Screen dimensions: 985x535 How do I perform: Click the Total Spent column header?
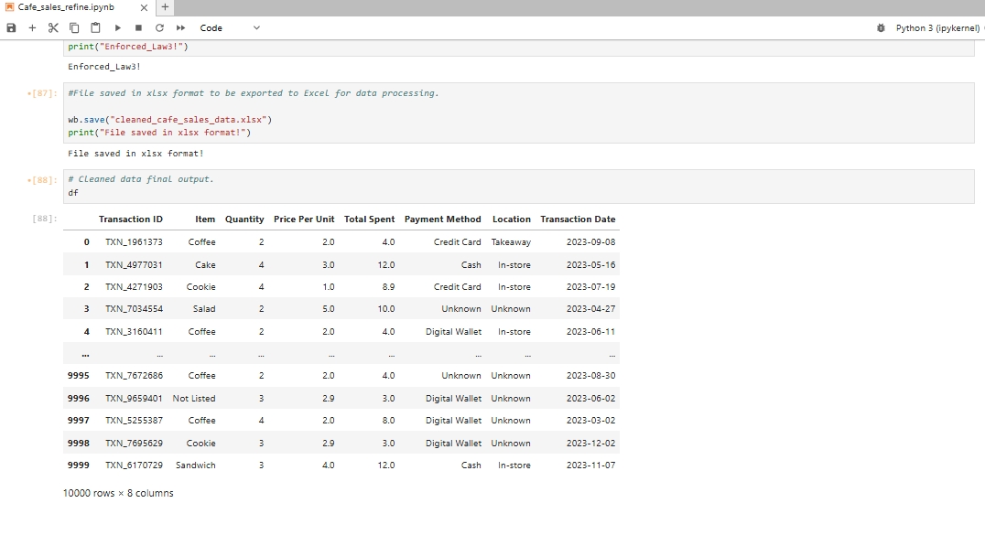point(370,219)
